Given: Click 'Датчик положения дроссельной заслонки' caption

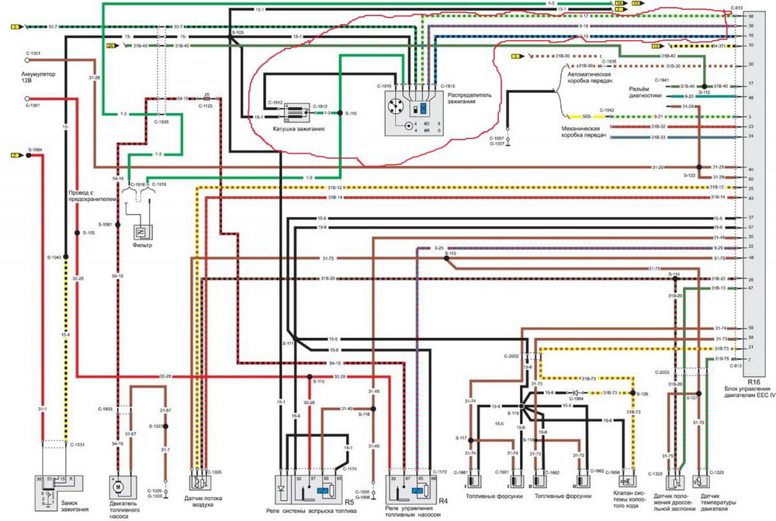Looking at the screenshot, I should pyautogui.click(x=674, y=502).
